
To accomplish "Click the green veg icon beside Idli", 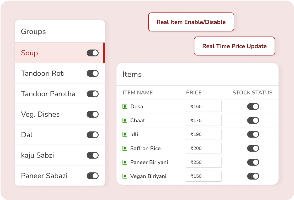I will point(125,134).
